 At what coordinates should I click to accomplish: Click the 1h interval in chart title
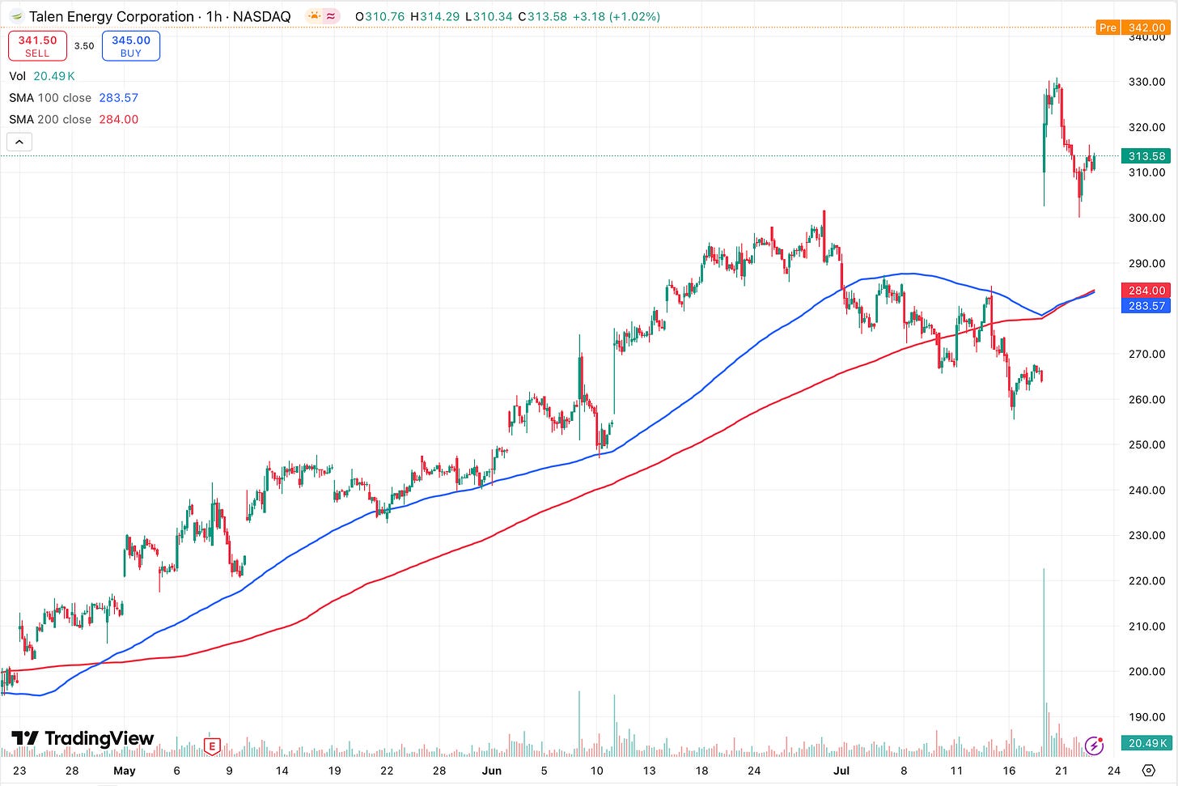tap(214, 16)
